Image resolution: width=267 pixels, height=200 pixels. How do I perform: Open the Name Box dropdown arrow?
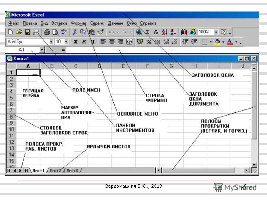(x=42, y=50)
